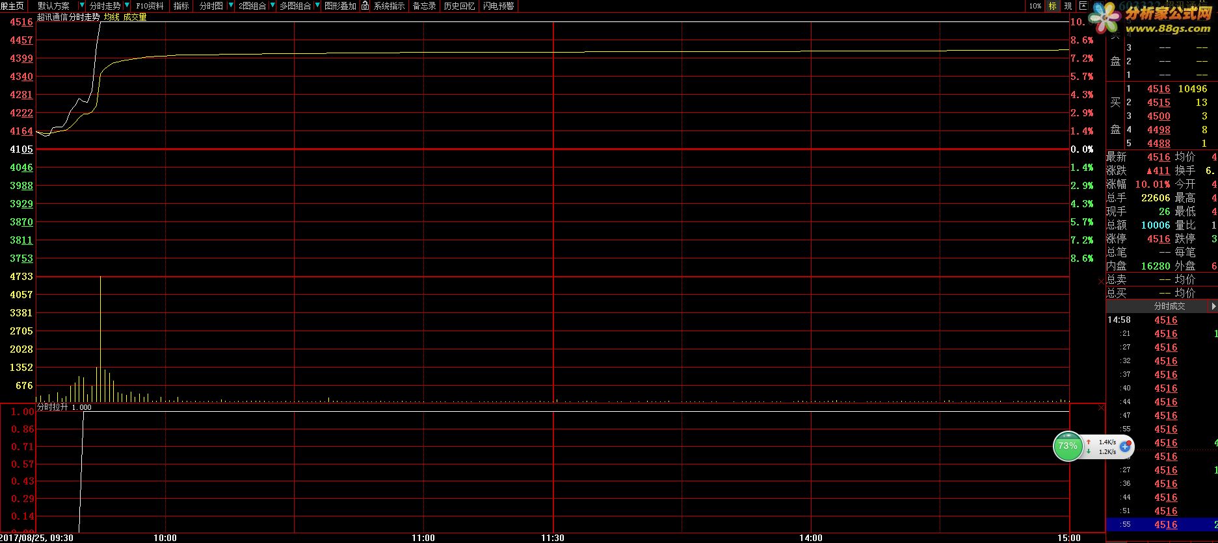Open the 股主页 home tab
Viewport: 1218px width, 543px height.
12,6
